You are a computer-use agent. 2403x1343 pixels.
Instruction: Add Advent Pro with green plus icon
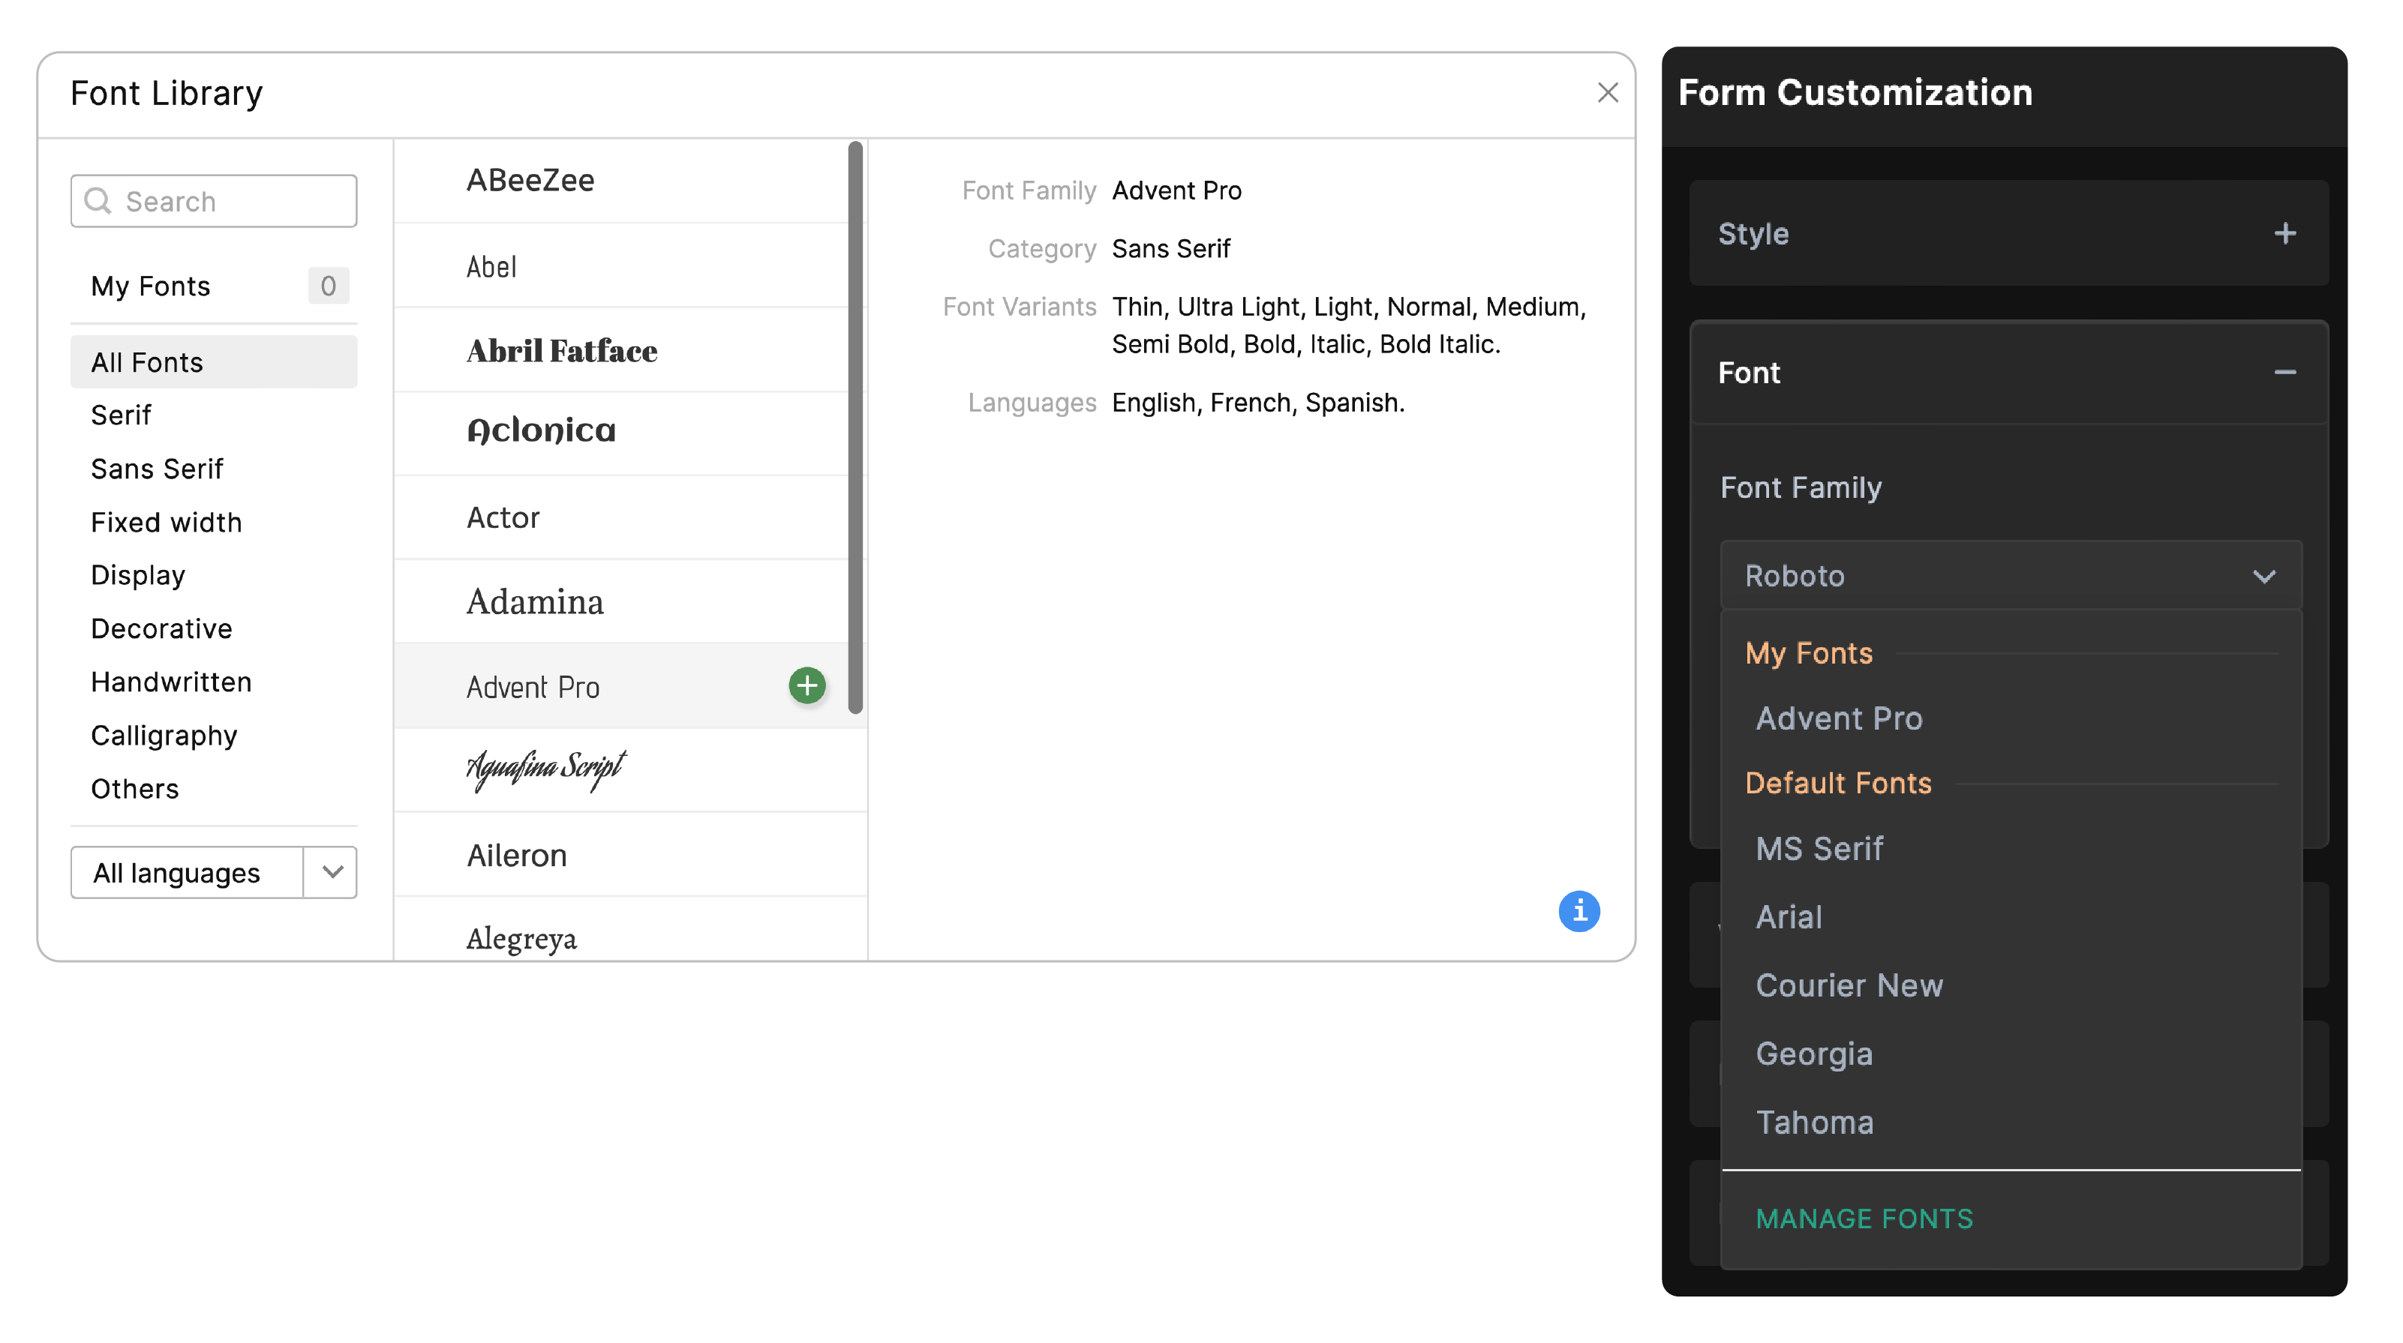click(807, 685)
